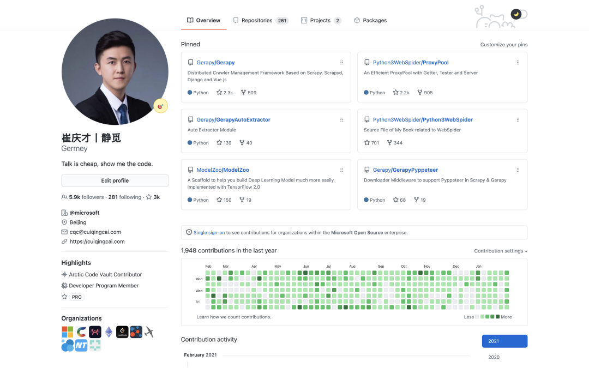Click the large profile avatar photo

[x=115, y=72]
